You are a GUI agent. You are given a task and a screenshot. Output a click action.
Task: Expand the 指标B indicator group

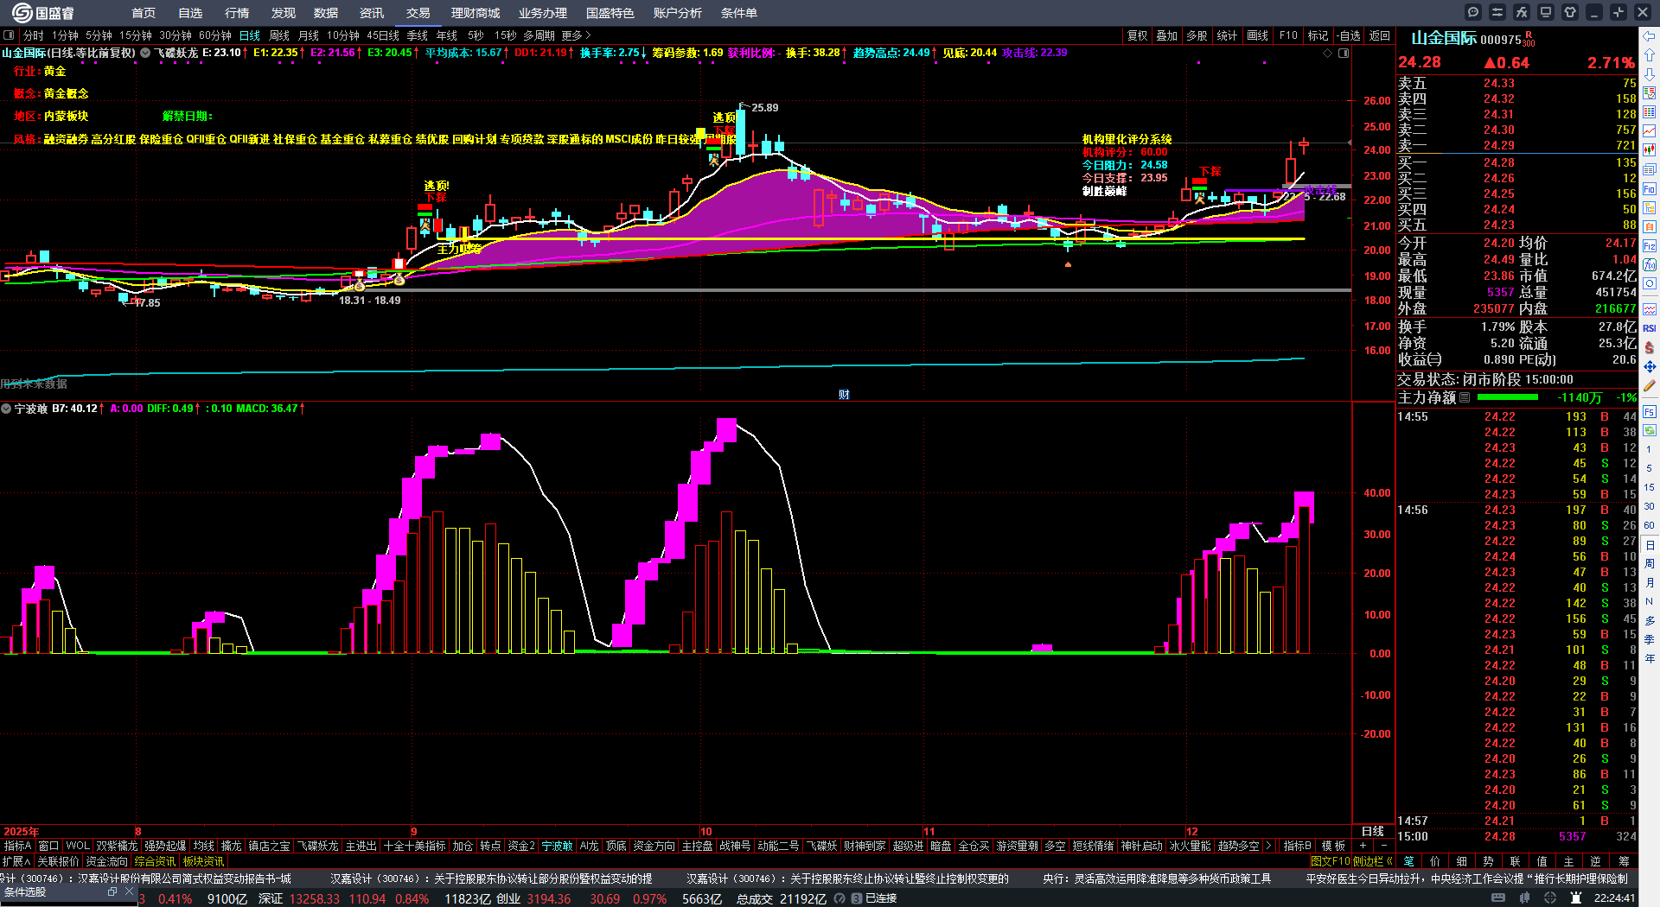tap(1297, 846)
